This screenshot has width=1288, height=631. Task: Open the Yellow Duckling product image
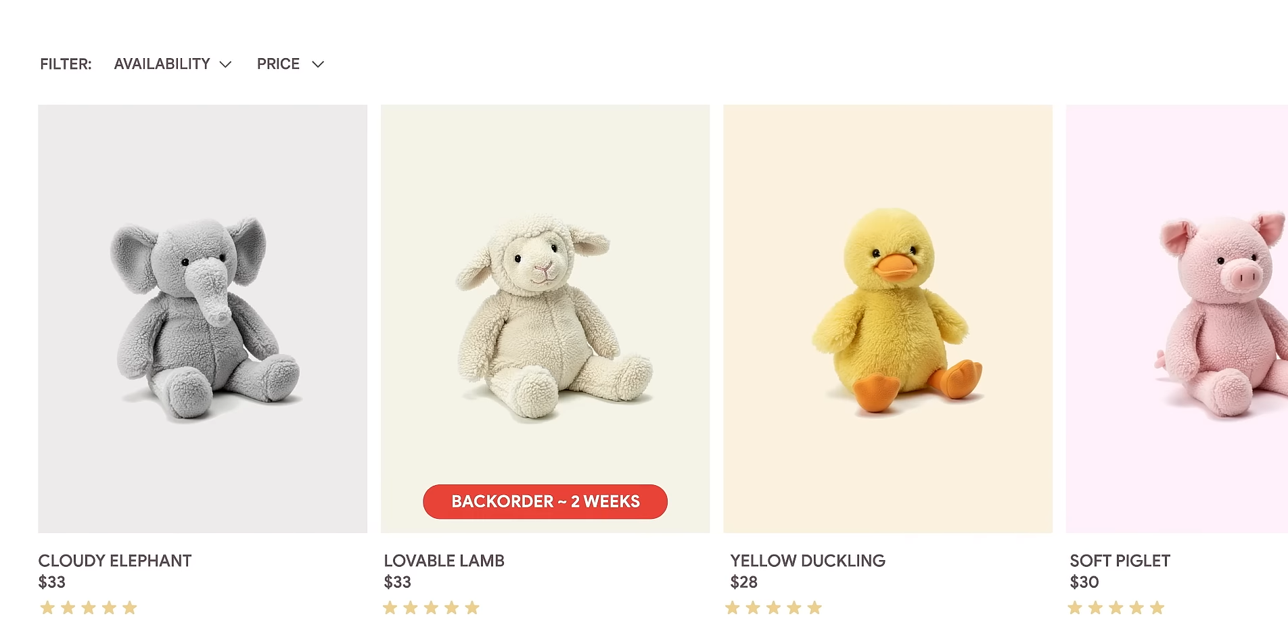tap(888, 319)
